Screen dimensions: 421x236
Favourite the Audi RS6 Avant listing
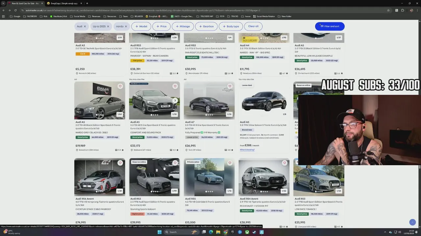120,163
